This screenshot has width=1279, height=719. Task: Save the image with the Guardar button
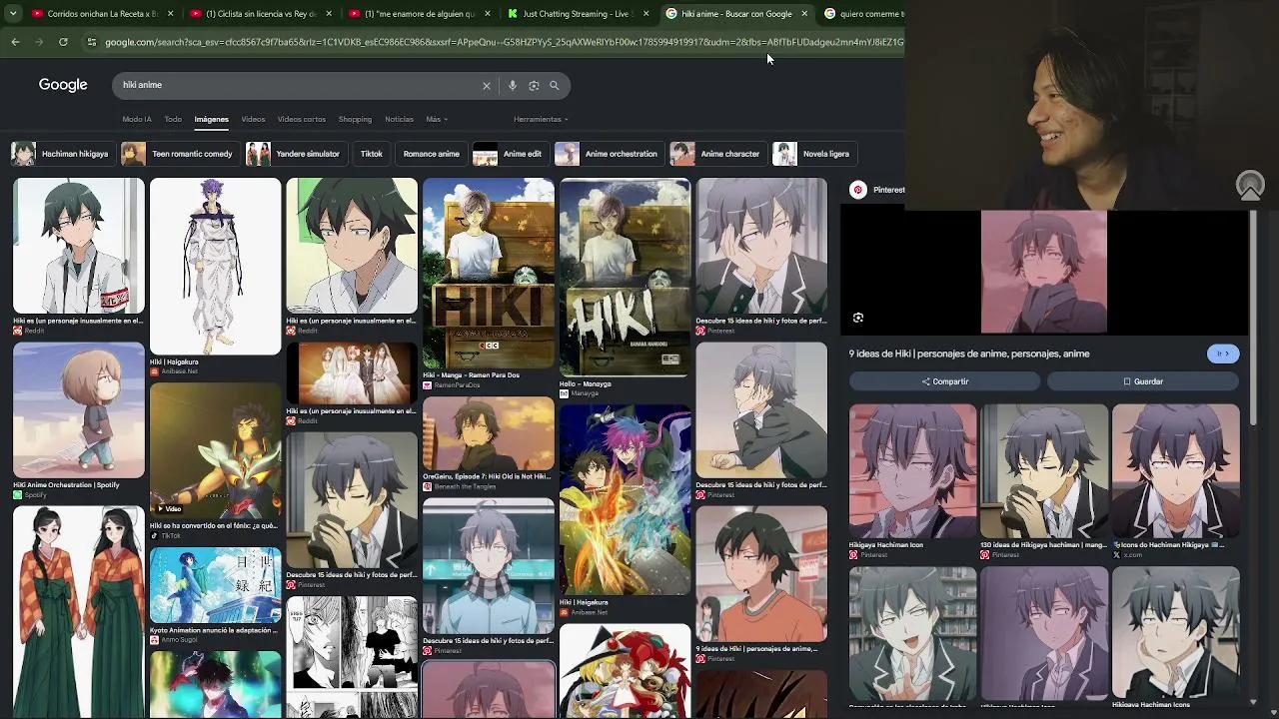click(1143, 381)
